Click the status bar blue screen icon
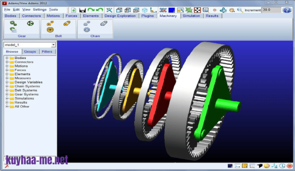Image resolution: width=295 pixels, height=171 pixels. click(230, 166)
